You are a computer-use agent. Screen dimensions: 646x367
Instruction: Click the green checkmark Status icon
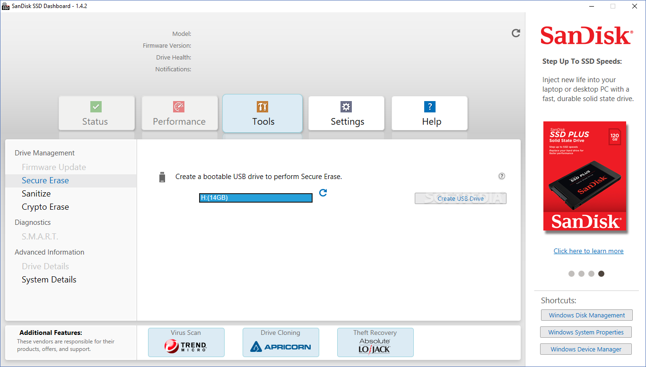coord(96,106)
